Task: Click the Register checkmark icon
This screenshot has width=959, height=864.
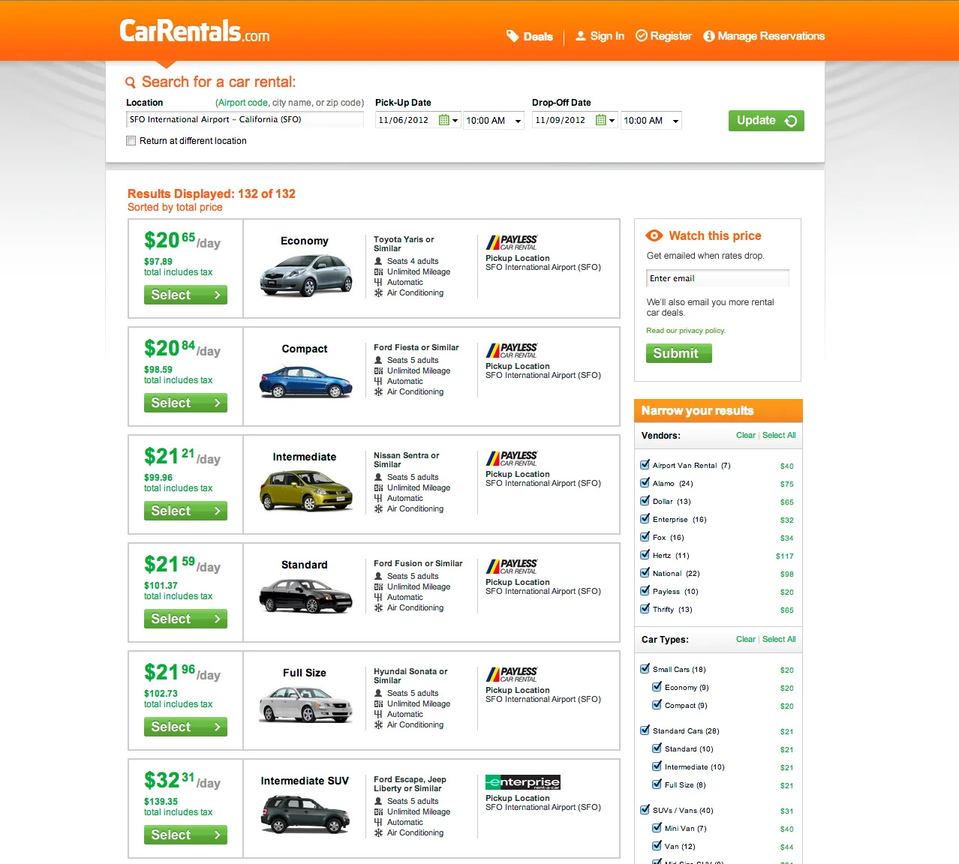Action: click(642, 35)
